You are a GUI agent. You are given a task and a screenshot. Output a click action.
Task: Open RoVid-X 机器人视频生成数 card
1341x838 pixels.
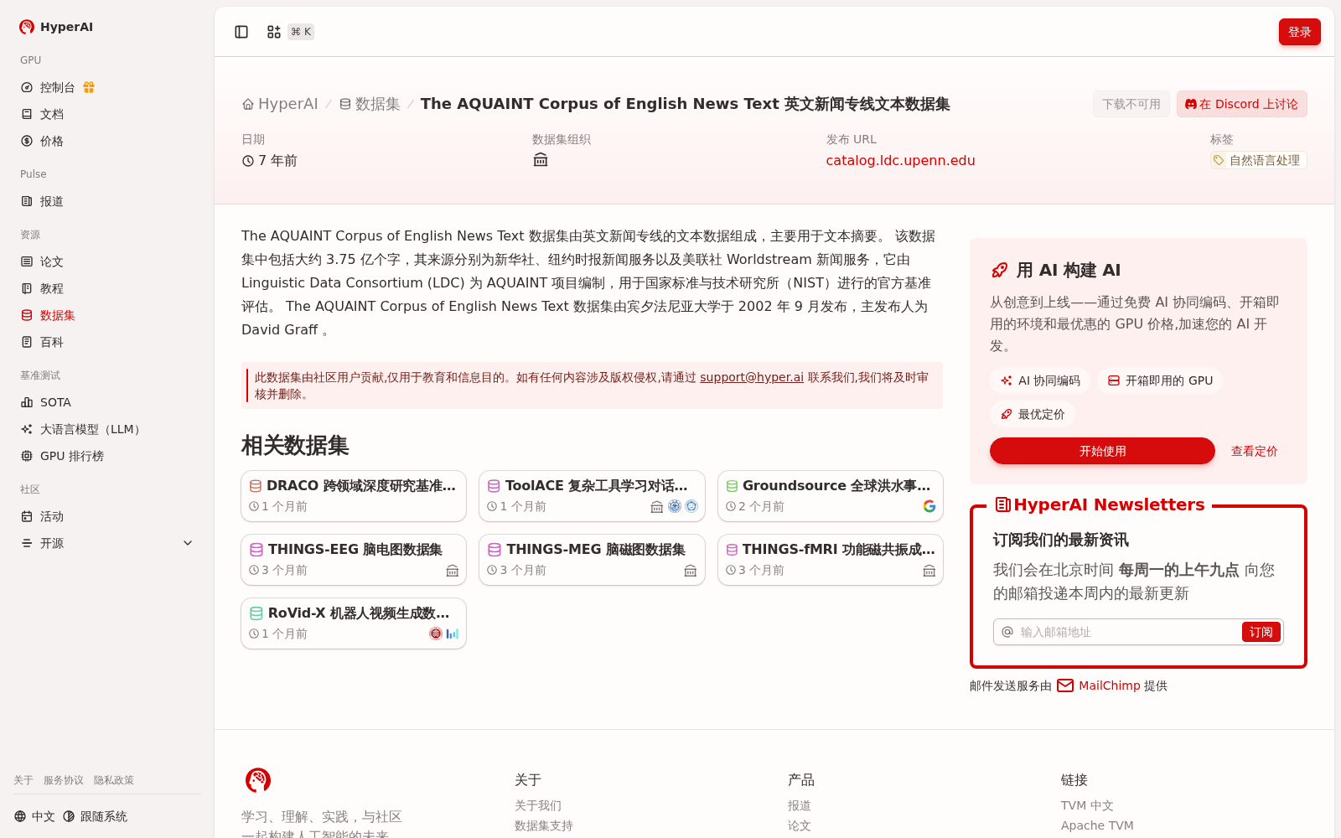coord(354,623)
